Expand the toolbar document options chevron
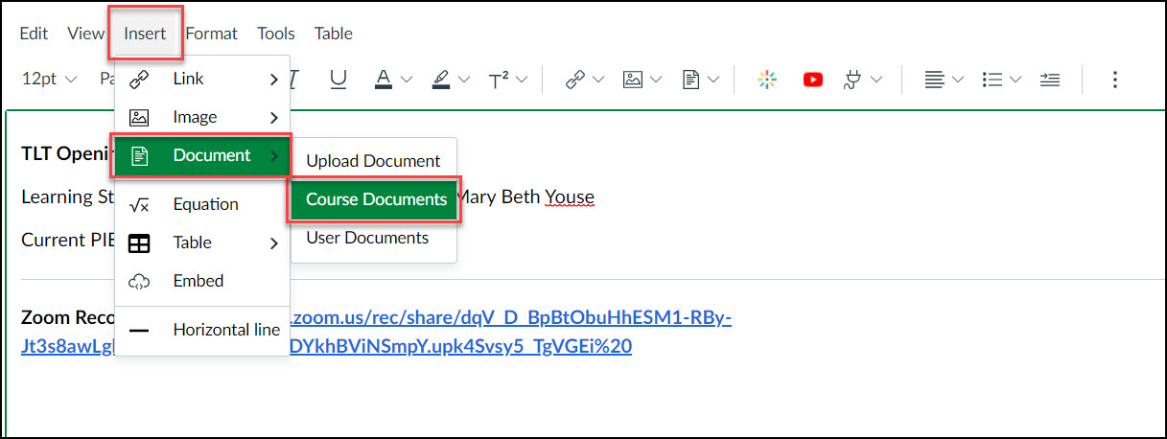Screen dimensions: 1167x439 click(713, 80)
